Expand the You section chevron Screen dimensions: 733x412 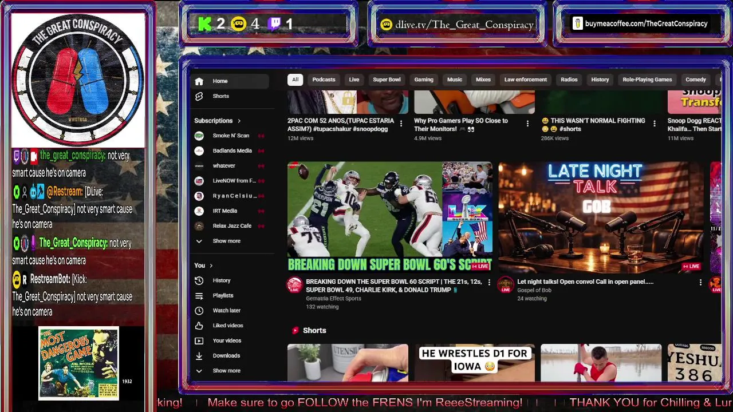point(211,266)
